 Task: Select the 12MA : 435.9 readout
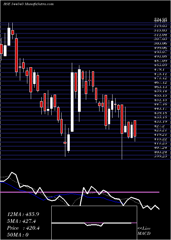coord(23,214)
